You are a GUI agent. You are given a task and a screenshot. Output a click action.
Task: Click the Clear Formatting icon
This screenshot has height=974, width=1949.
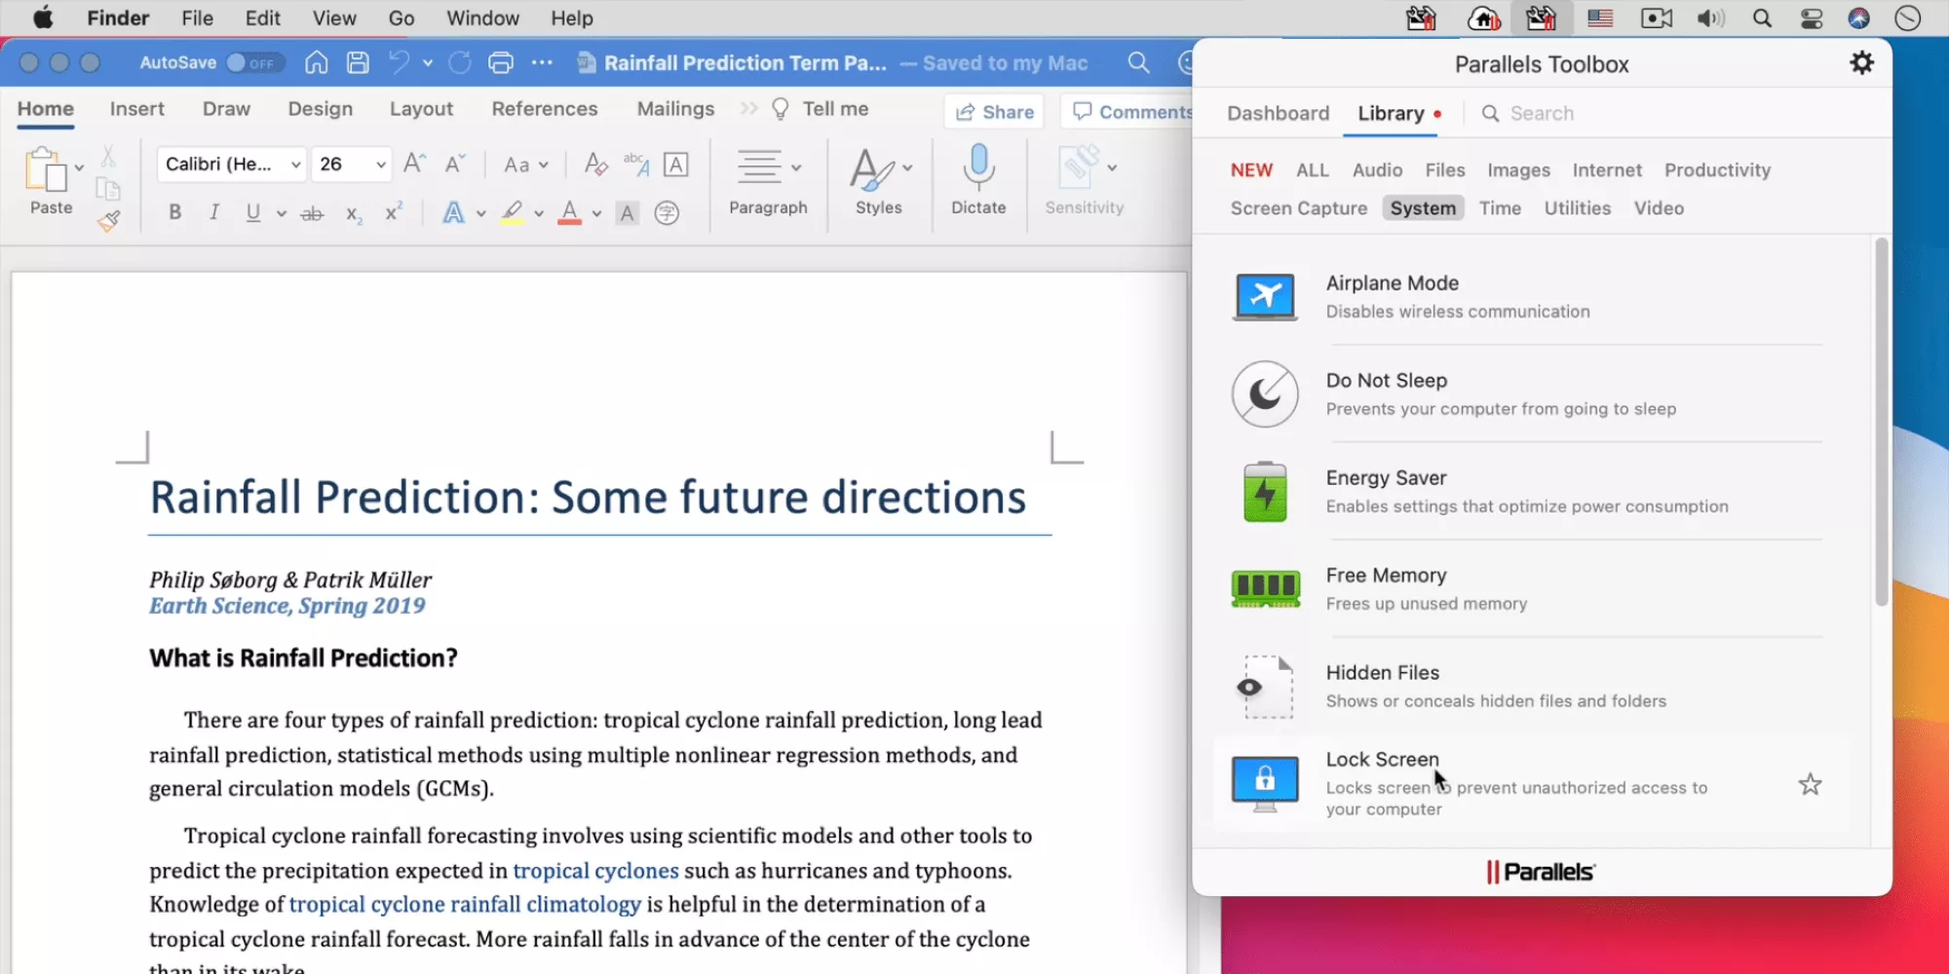pyautogui.click(x=595, y=165)
